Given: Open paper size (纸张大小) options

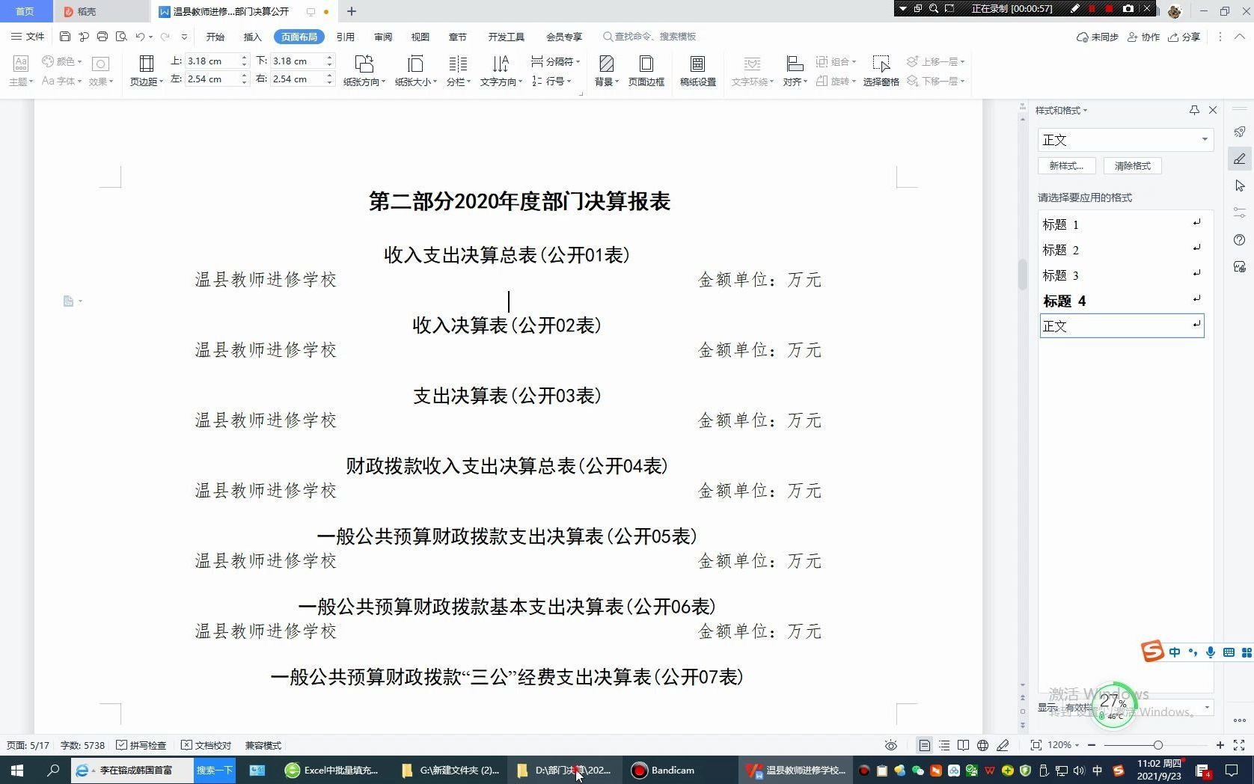Looking at the screenshot, I should (415, 71).
